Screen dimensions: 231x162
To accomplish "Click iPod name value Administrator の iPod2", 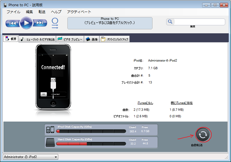I will pyautogui.click(x=162, y=60).
